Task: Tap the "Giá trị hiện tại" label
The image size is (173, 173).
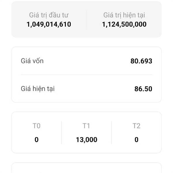Action: coord(124,15)
